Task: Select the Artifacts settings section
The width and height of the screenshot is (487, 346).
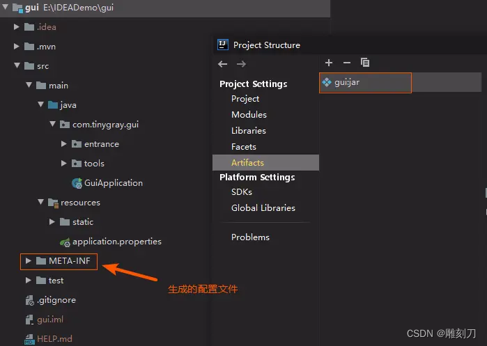Action: (x=265, y=163)
